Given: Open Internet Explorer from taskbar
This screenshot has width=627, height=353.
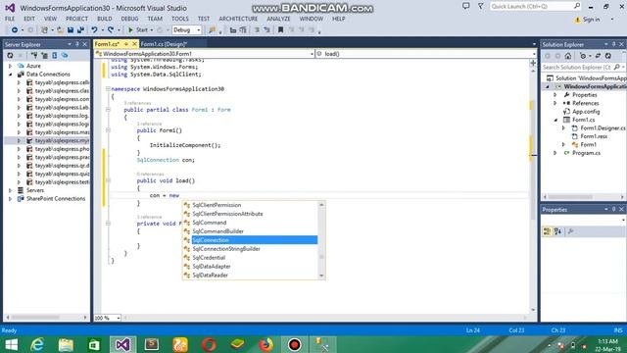Looking at the screenshot, I should tap(37, 344).
